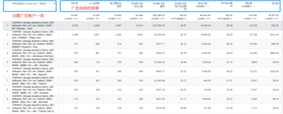Select the US SKWS - BMM Hoodies campaign
Image resolution: width=283 pixels, height=114 pixels.
point(33,90)
